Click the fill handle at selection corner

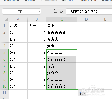[x=77, y=89]
